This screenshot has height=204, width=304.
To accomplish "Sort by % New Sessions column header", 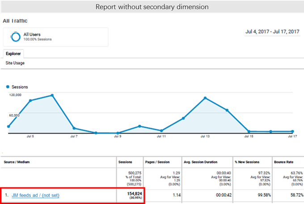I will [x=247, y=162].
